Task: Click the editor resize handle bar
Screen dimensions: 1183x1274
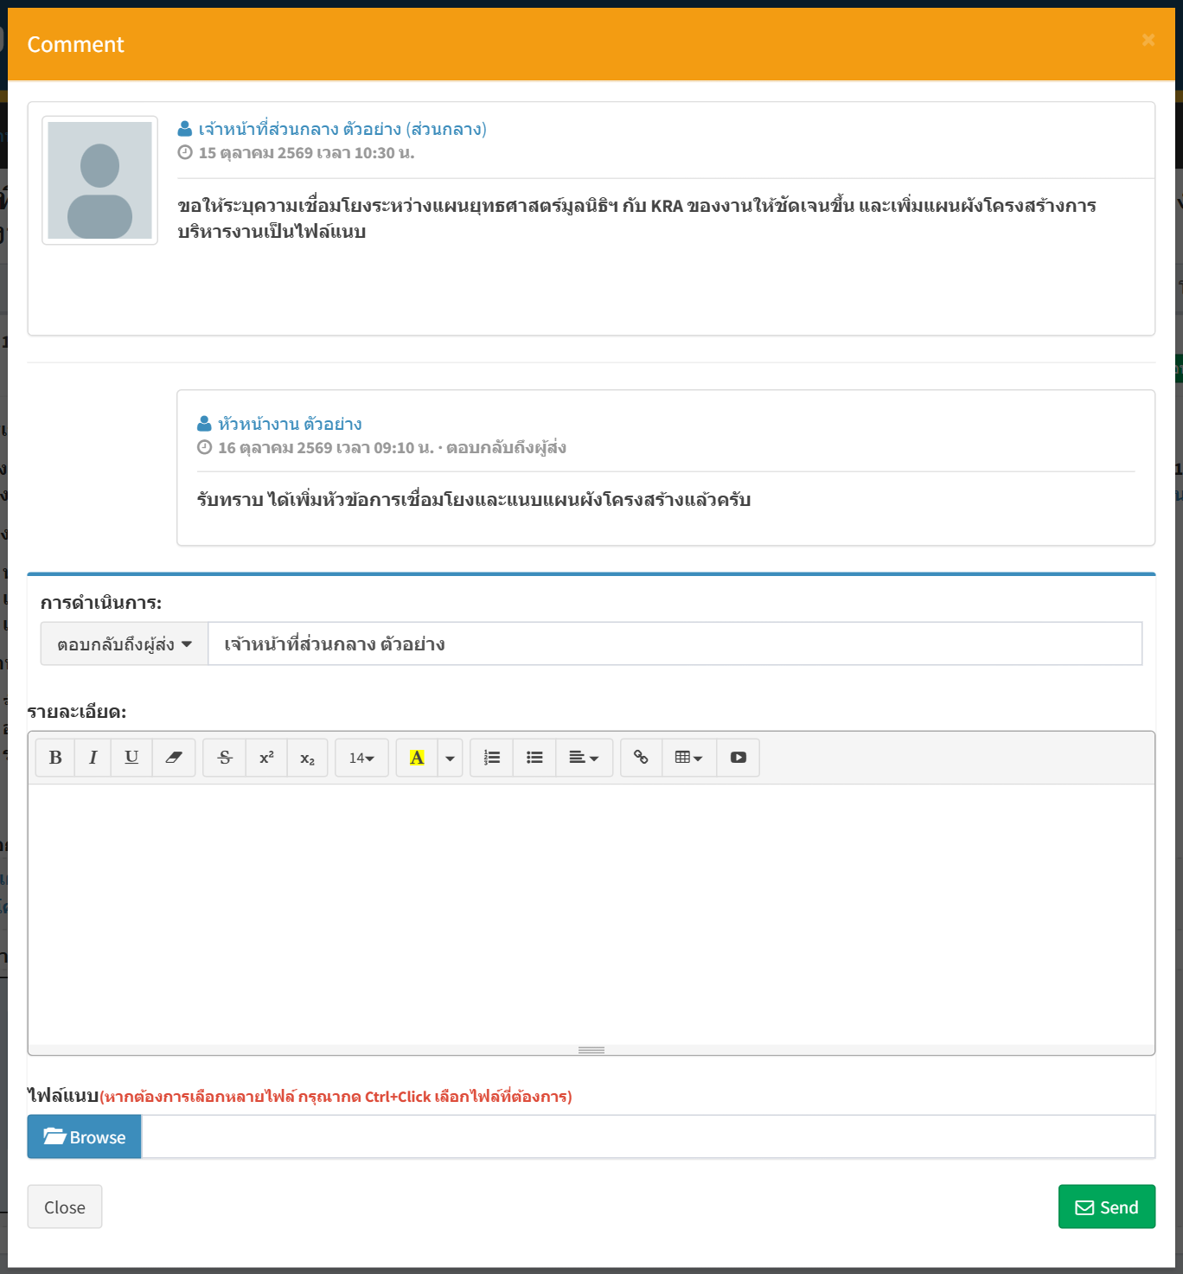Action: point(591,1050)
